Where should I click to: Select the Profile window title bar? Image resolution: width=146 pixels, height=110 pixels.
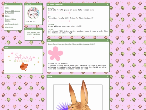pos(34,4)
